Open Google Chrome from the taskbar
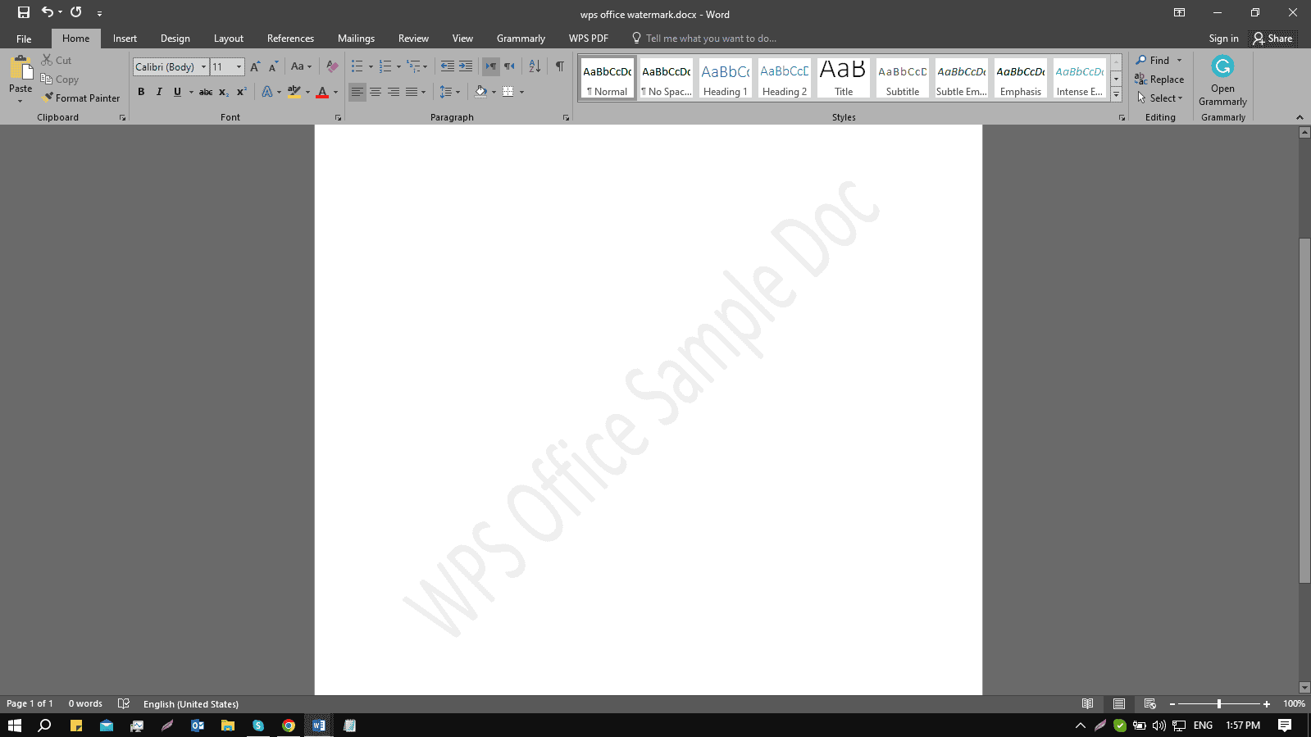The width and height of the screenshot is (1311, 737). click(289, 726)
